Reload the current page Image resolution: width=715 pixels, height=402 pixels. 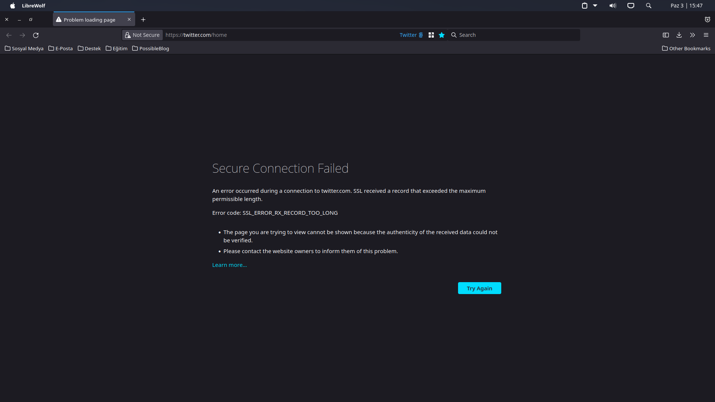click(x=36, y=35)
